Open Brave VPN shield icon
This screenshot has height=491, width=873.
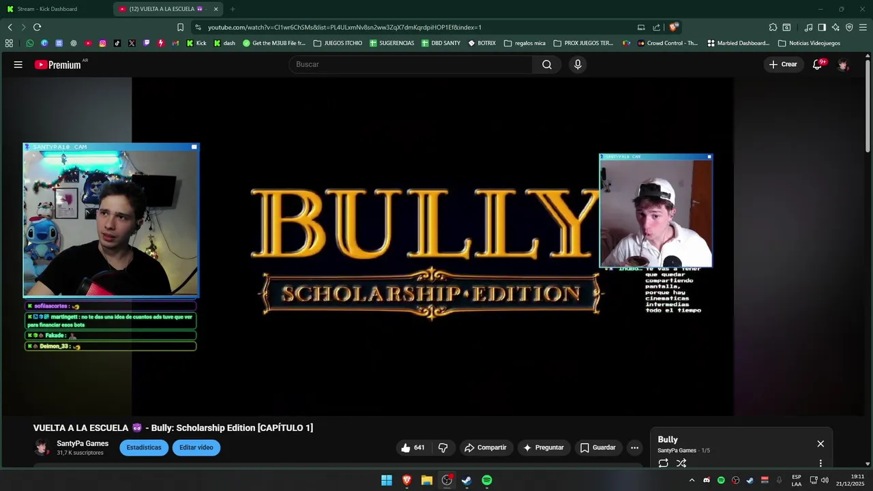pyautogui.click(x=849, y=27)
